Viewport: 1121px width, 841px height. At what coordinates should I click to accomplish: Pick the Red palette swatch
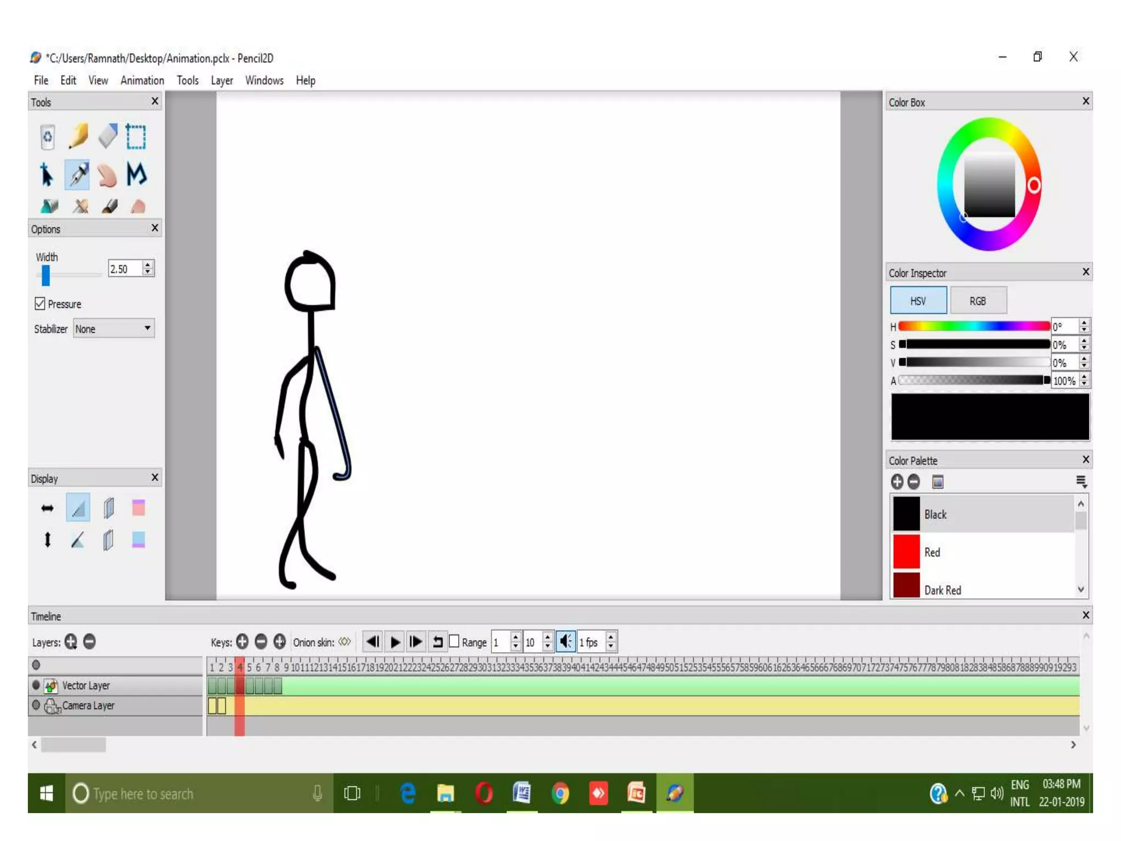(906, 552)
